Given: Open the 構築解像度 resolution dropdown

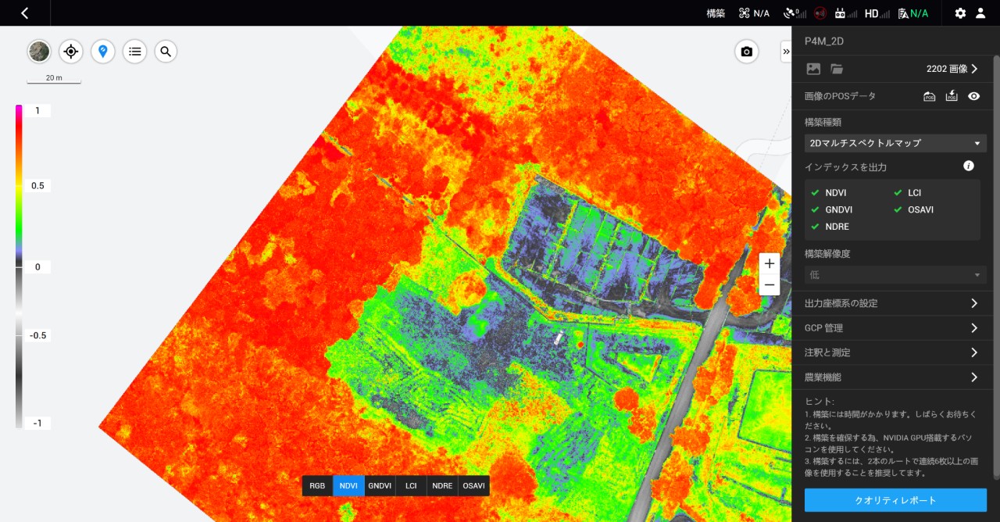Looking at the screenshot, I should tap(895, 275).
